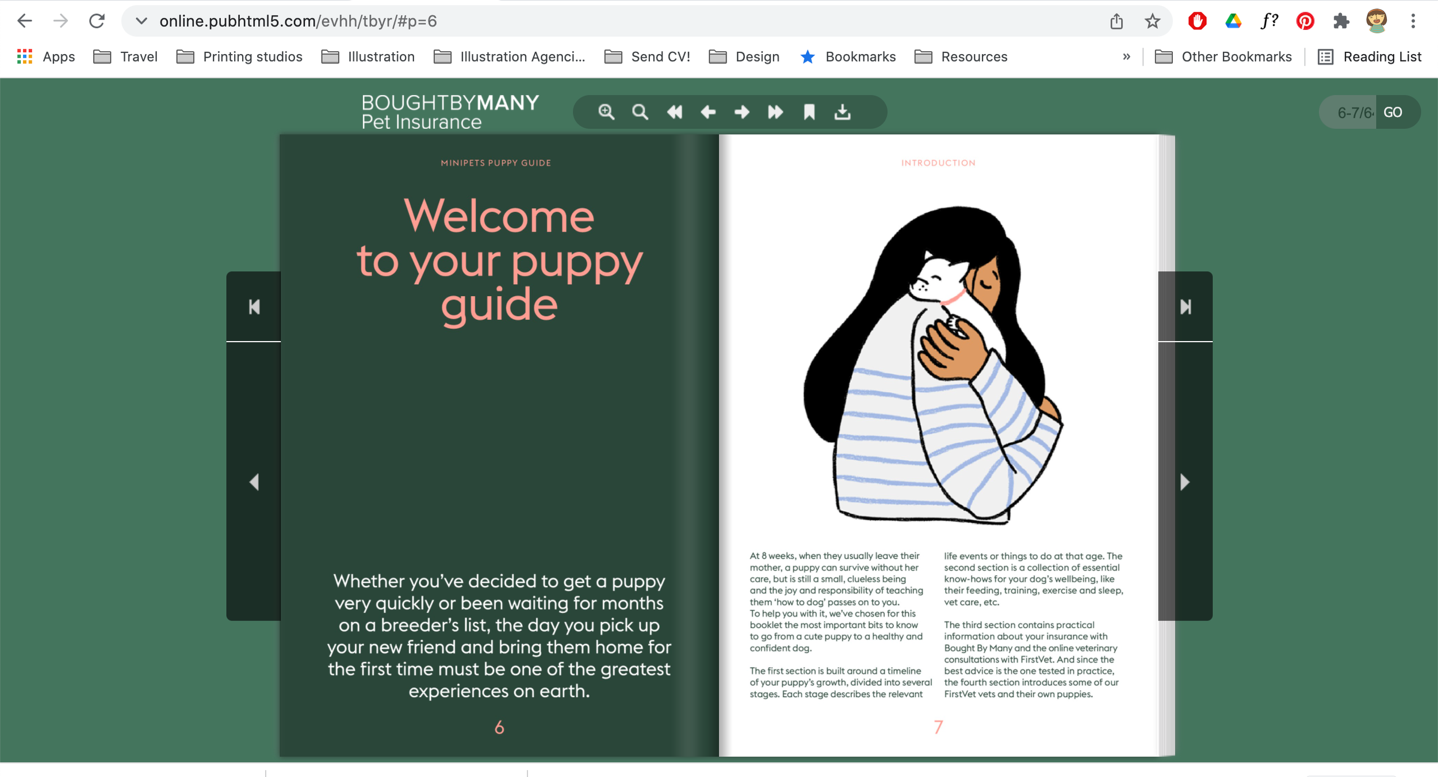Image resolution: width=1438 pixels, height=777 pixels.
Task: Open the Illustration bookmarks folder
Action: click(x=368, y=56)
